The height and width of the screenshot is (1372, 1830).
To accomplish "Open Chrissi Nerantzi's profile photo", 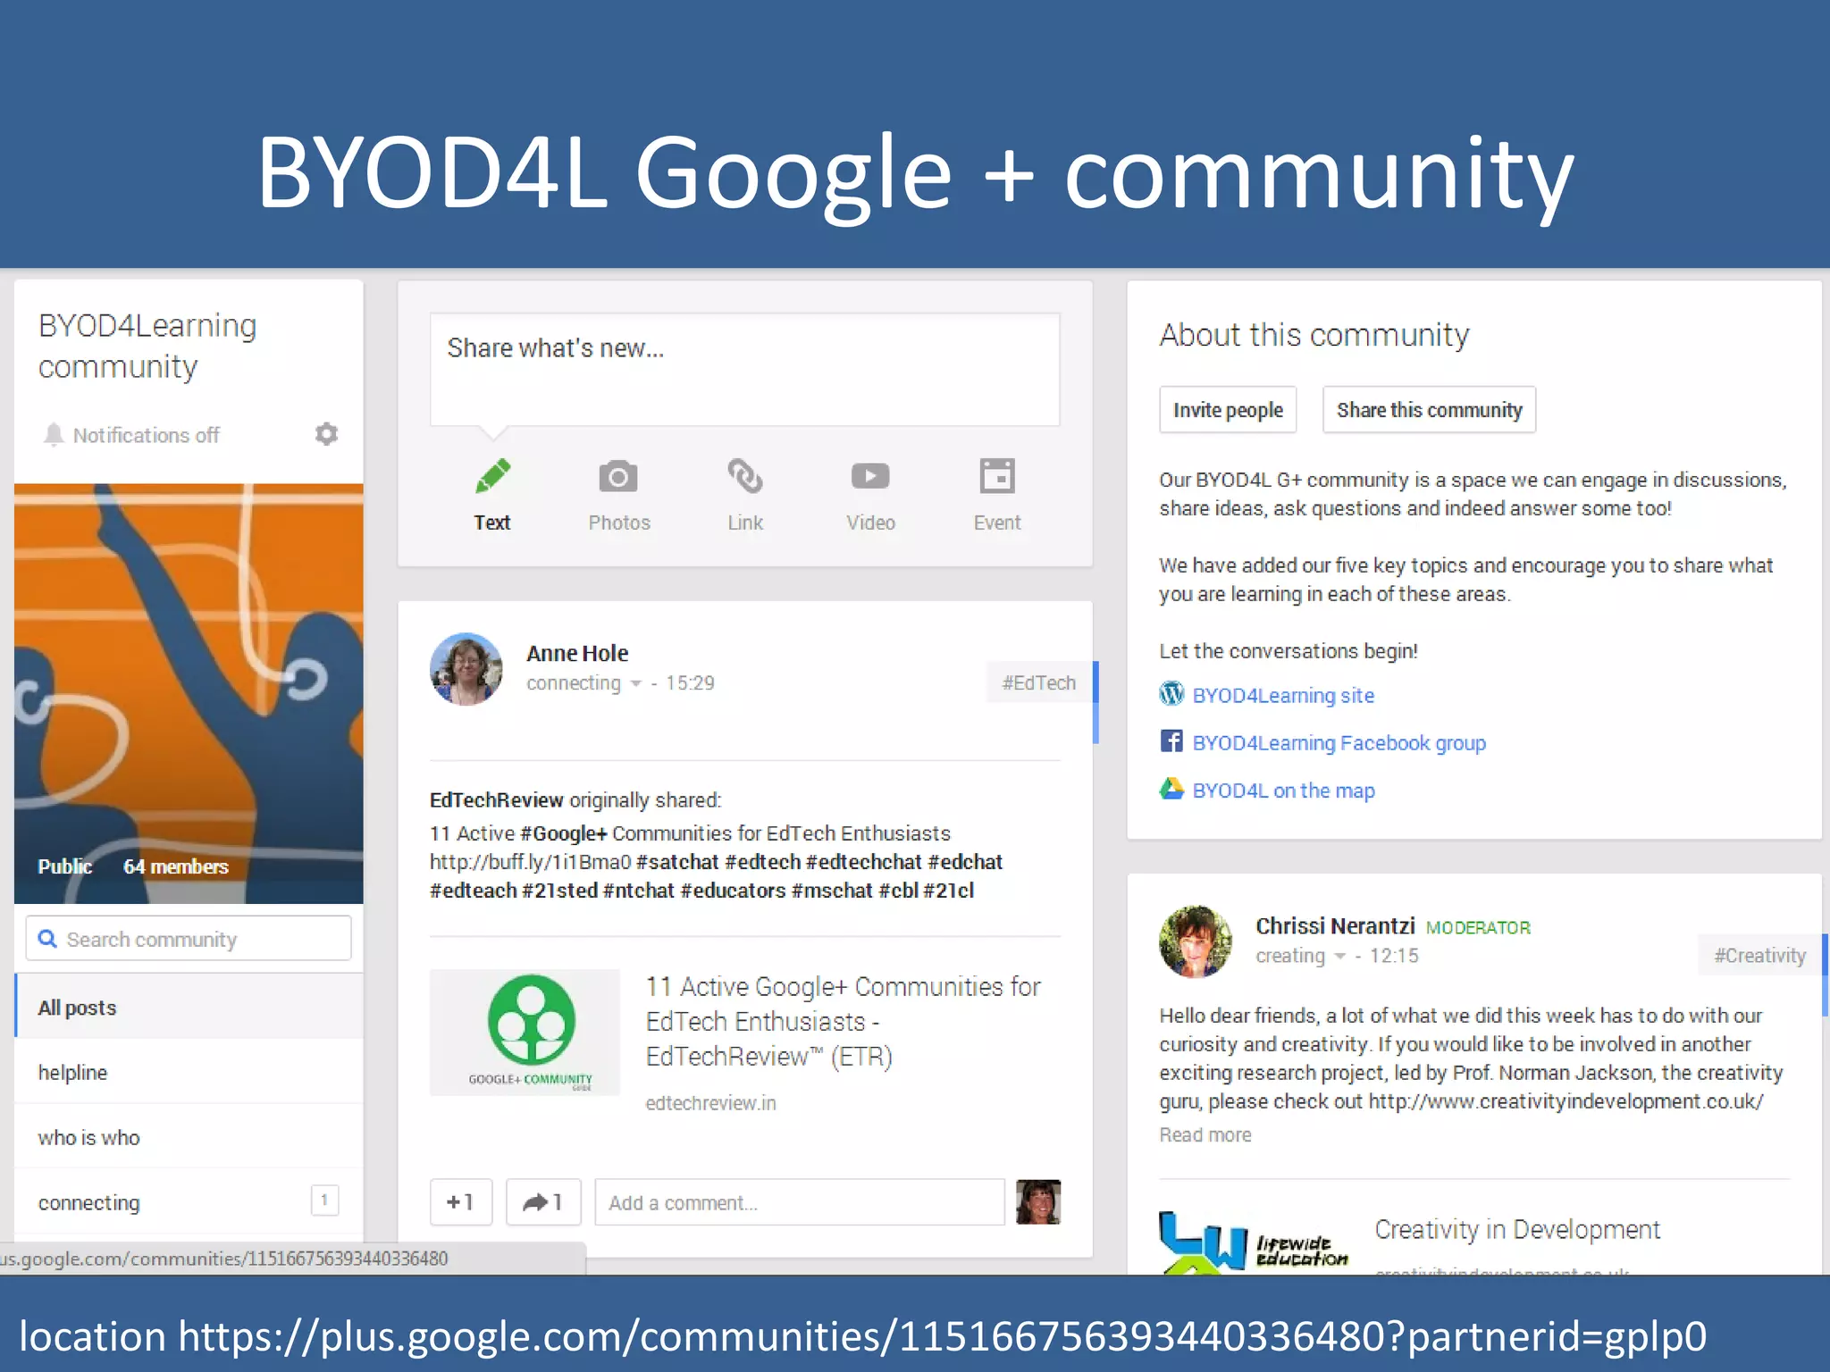I will (1196, 941).
